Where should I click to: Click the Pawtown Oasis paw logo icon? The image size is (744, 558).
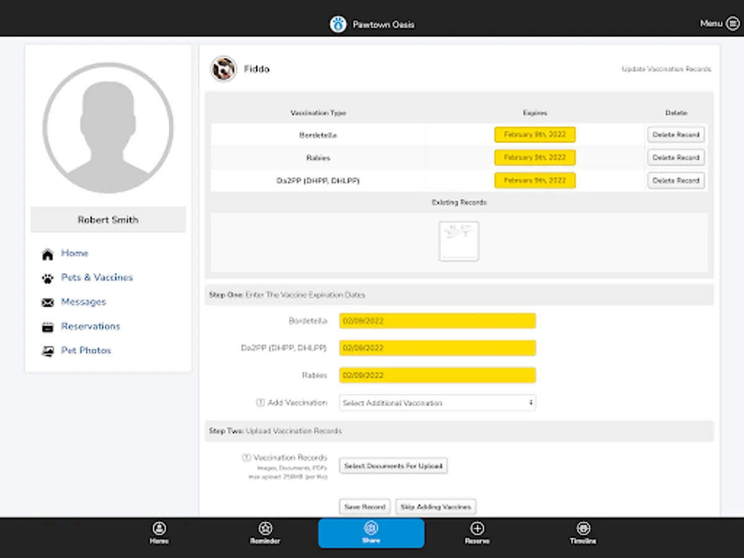point(338,25)
